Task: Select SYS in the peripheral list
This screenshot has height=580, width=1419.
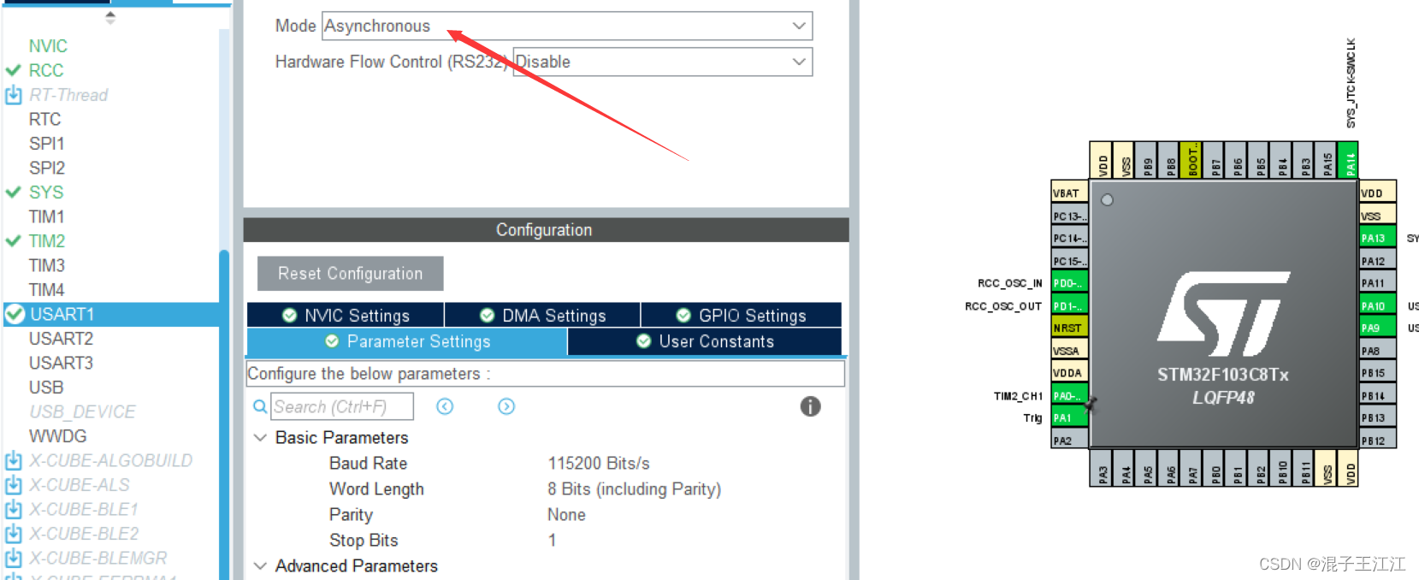Action: coord(46,192)
